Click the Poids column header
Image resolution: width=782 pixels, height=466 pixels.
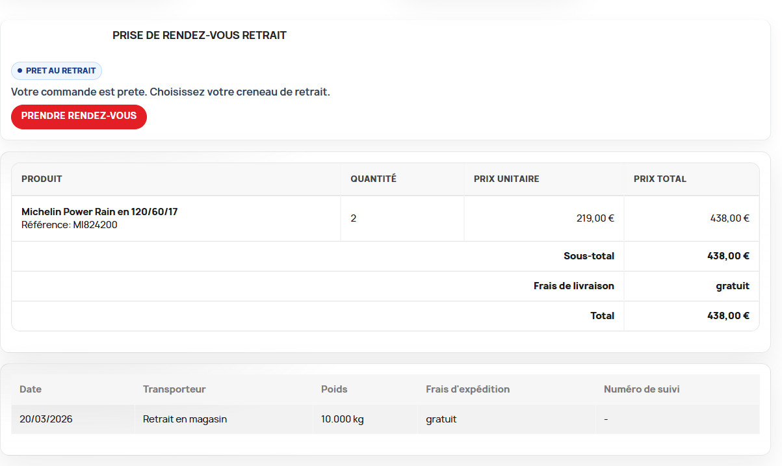pyautogui.click(x=334, y=389)
